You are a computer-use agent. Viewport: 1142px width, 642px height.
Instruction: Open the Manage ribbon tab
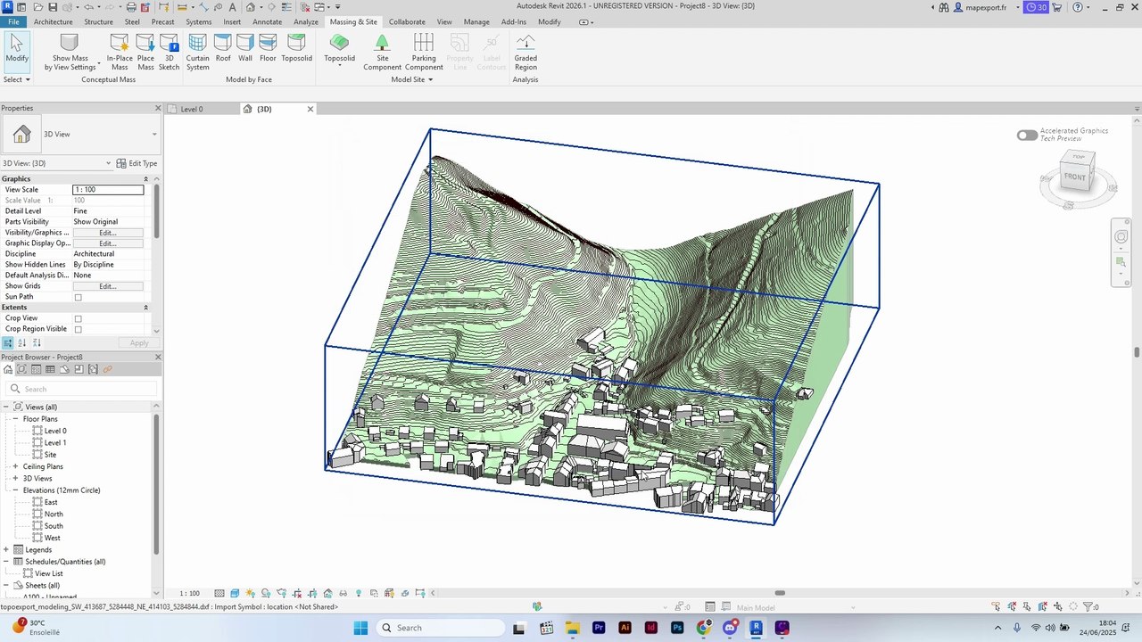point(476,21)
